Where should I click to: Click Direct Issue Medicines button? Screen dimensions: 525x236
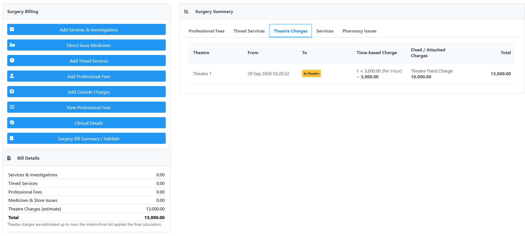[x=86, y=45]
